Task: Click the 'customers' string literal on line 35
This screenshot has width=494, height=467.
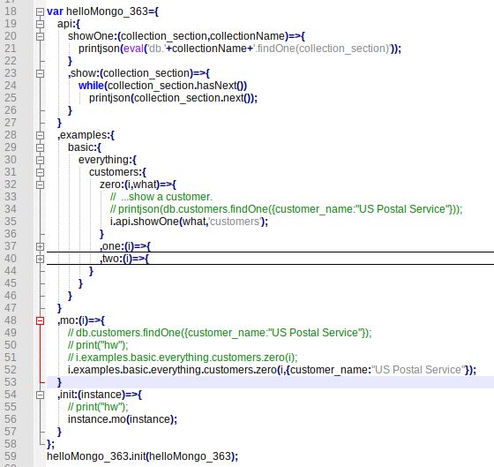Action: tap(235, 222)
